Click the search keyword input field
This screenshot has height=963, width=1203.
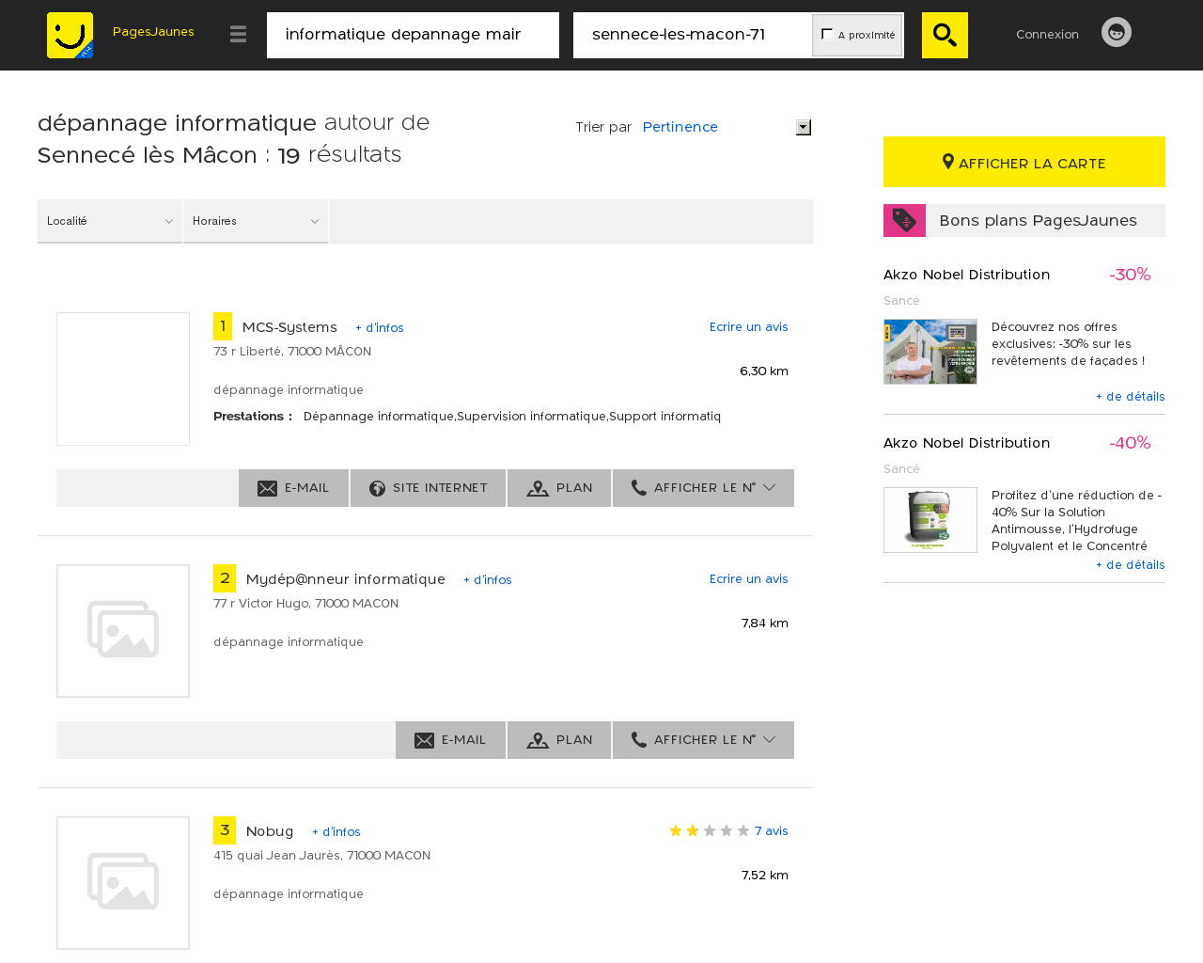point(413,35)
